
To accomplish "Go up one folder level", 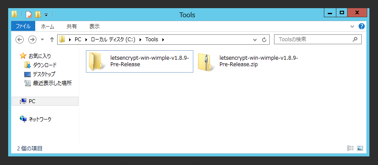I will (52, 40).
